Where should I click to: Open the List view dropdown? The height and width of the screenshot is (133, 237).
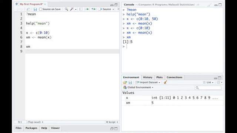point(208,82)
